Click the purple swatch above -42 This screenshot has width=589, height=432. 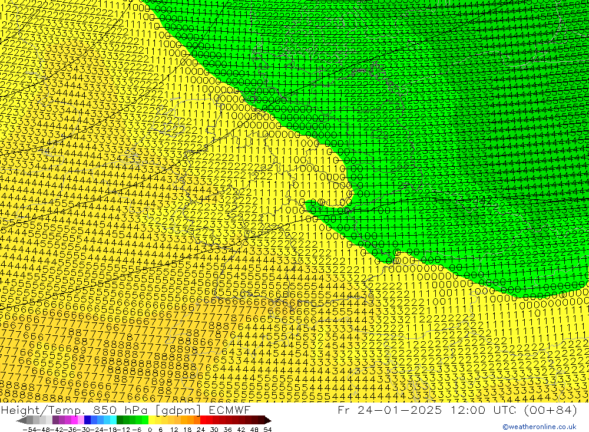click(x=55, y=420)
